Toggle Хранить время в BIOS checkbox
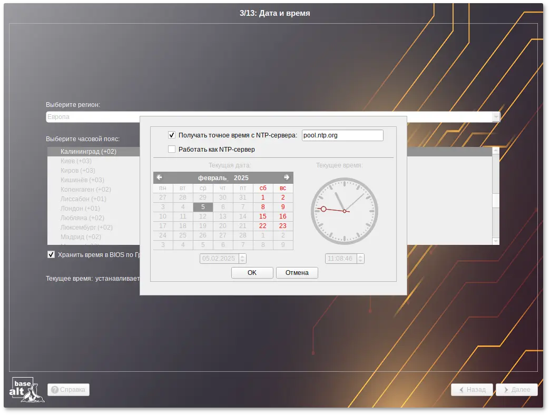The image size is (550, 415). pyautogui.click(x=51, y=255)
